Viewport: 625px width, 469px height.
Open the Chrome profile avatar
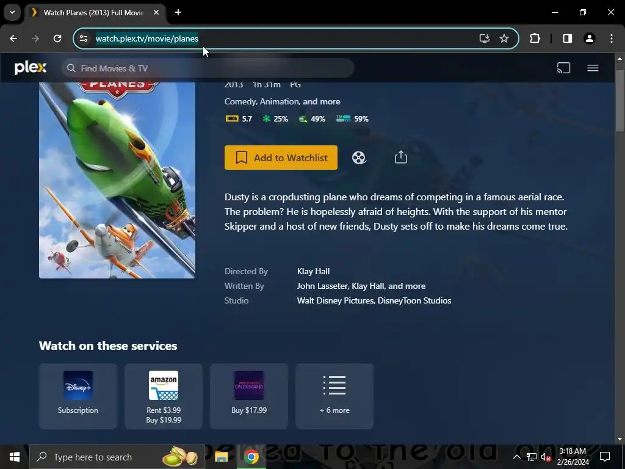(x=590, y=38)
